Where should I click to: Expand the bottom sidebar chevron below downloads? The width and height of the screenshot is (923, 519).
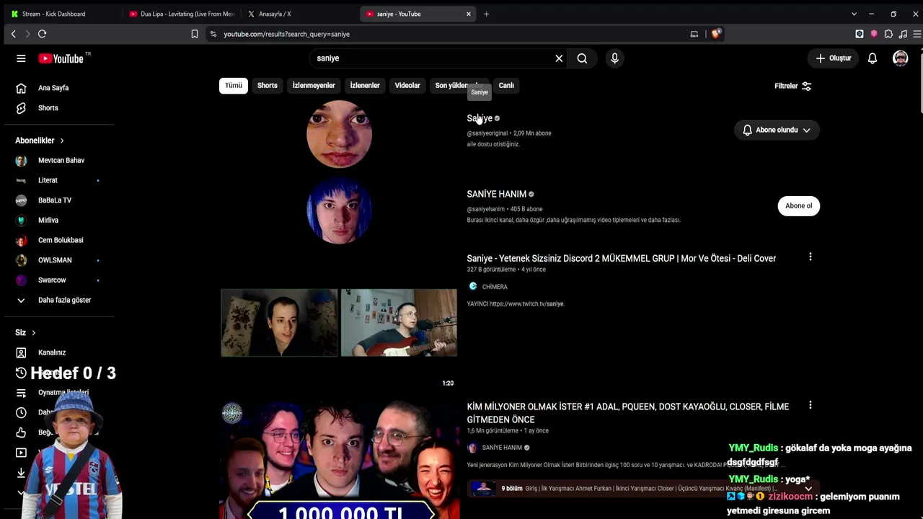tap(21, 493)
